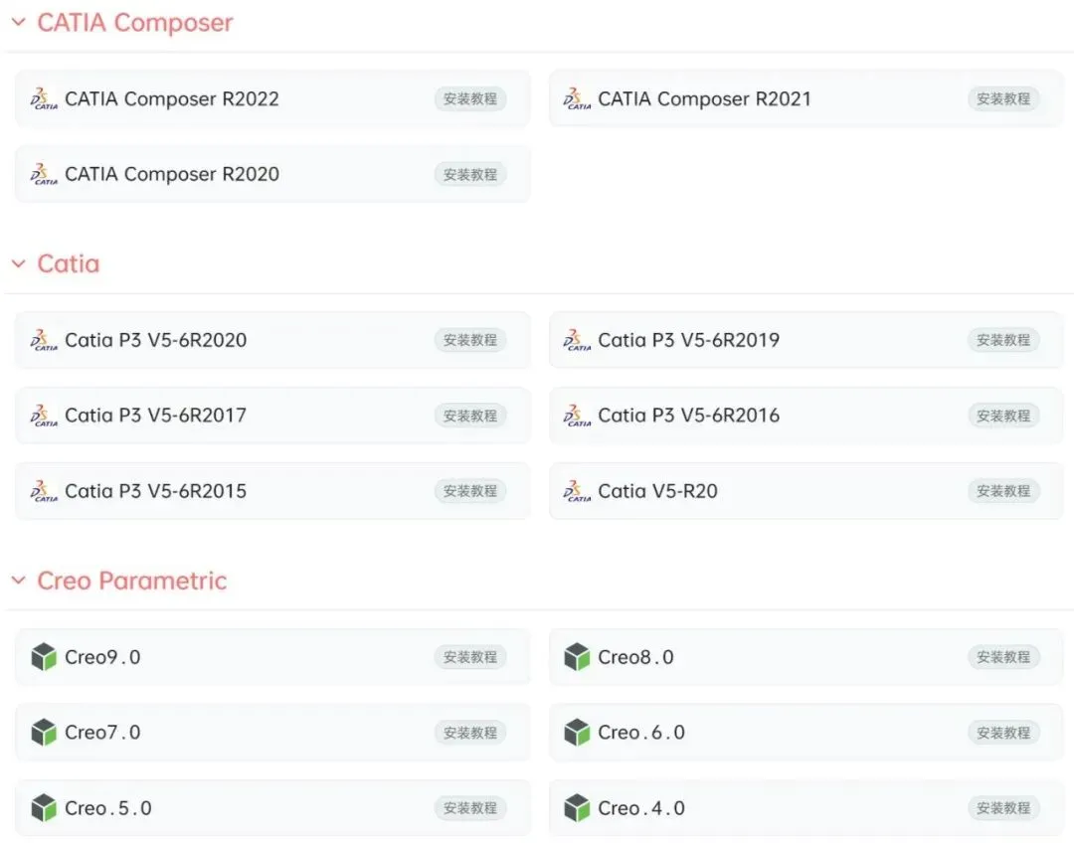This screenshot has width=1074, height=843.
Task: Click the green cube icon for Creo.4.0
Action: coord(577,808)
